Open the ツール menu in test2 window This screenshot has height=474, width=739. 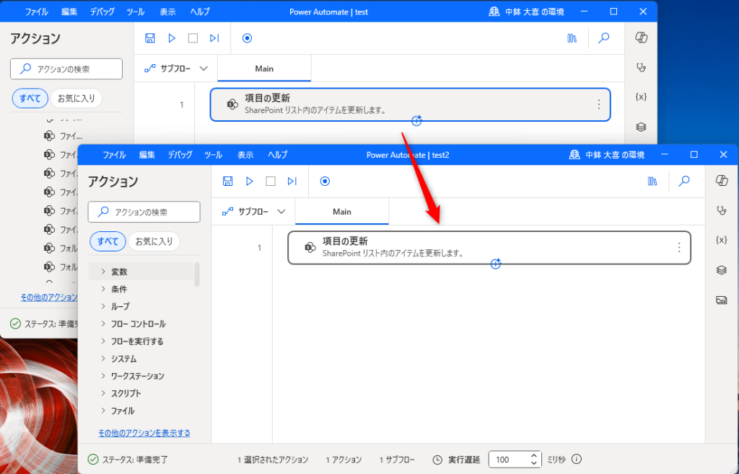pyautogui.click(x=213, y=155)
